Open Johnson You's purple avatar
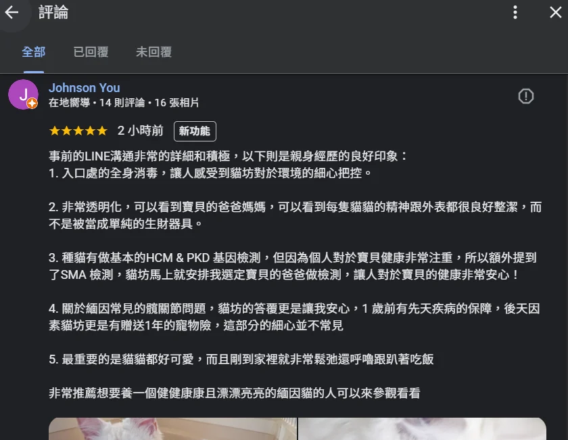 point(23,94)
